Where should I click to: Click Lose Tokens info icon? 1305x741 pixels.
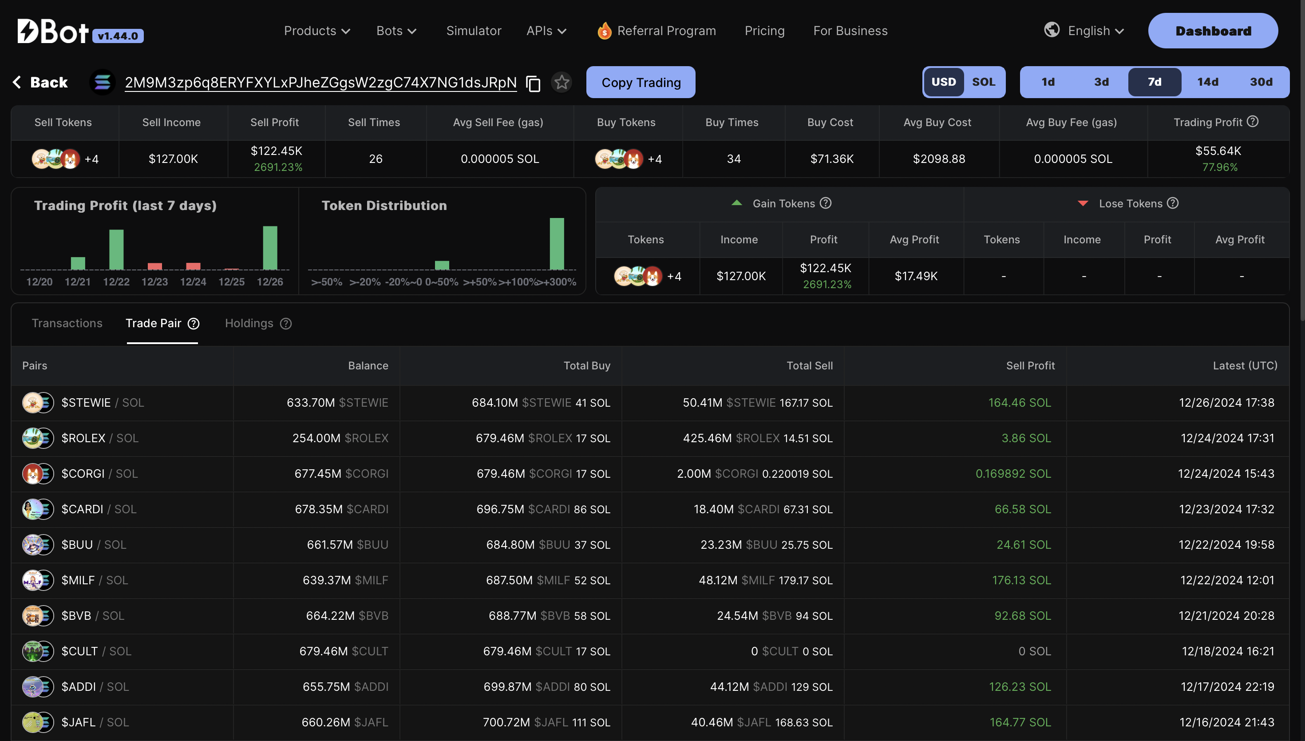point(1173,203)
